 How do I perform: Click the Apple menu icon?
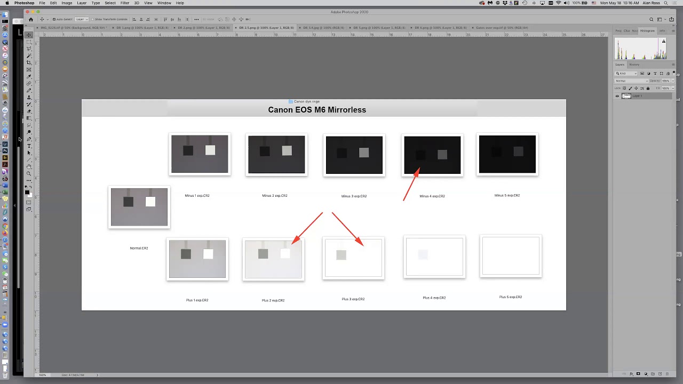coord(7,3)
